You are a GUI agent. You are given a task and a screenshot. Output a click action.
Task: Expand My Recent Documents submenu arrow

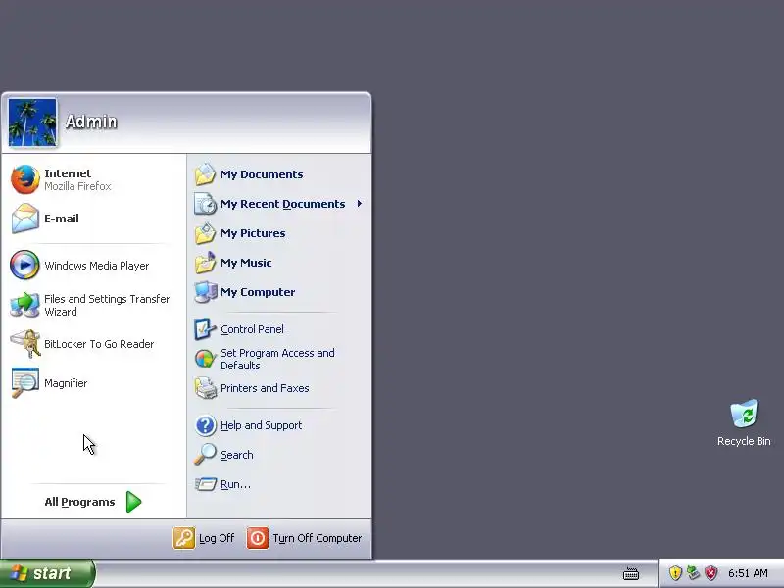coord(360,204)
